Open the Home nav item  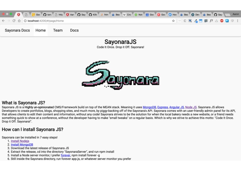pyautogui.click(x=41, y=30)
